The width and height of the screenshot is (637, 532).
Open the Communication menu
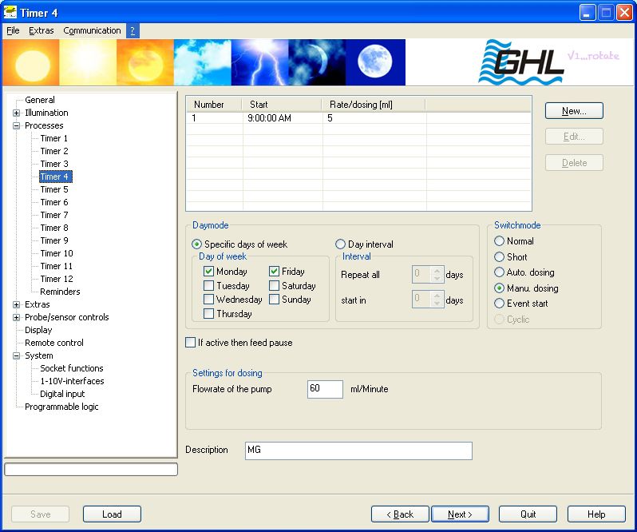[92, 30]
